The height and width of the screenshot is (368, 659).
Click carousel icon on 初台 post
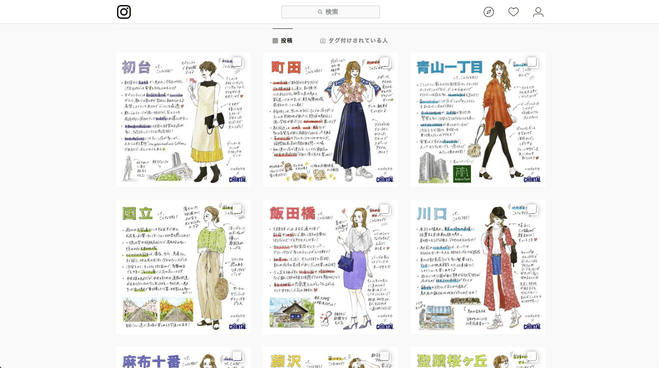click(x=237, y=62)
